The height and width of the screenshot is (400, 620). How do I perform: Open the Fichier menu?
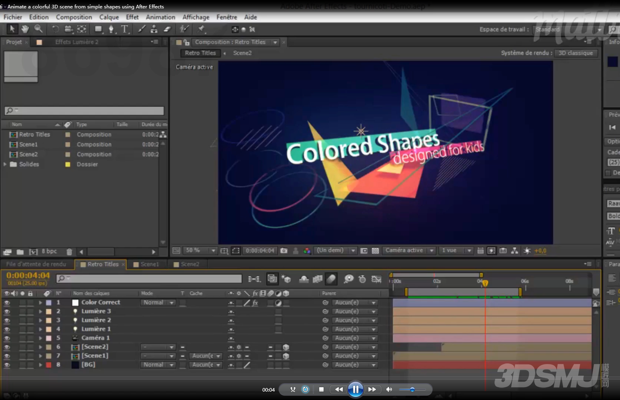click(x=13, y=17)
